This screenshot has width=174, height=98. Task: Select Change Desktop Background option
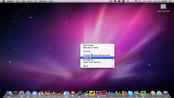(x=97, y=55)
